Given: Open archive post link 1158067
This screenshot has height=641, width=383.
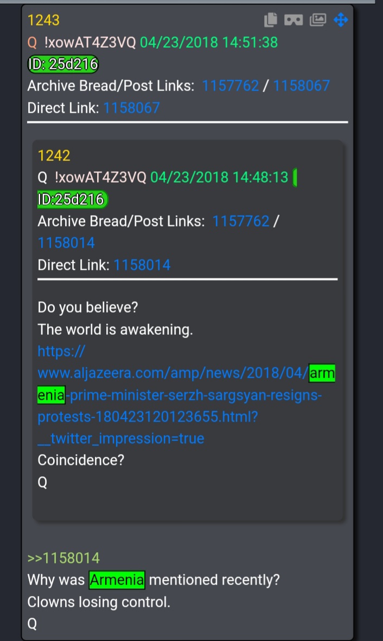Looking at the screenshot, I should 301,86.
